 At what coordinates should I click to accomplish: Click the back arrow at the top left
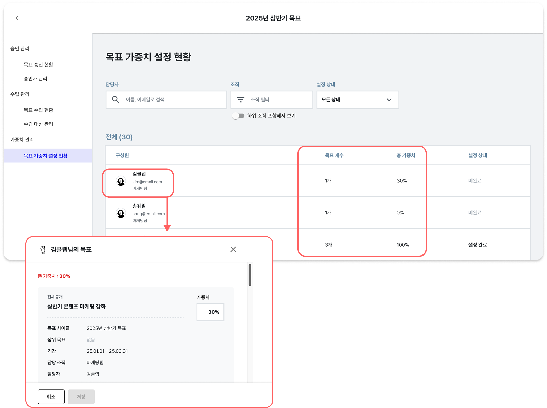pos(17,18)
